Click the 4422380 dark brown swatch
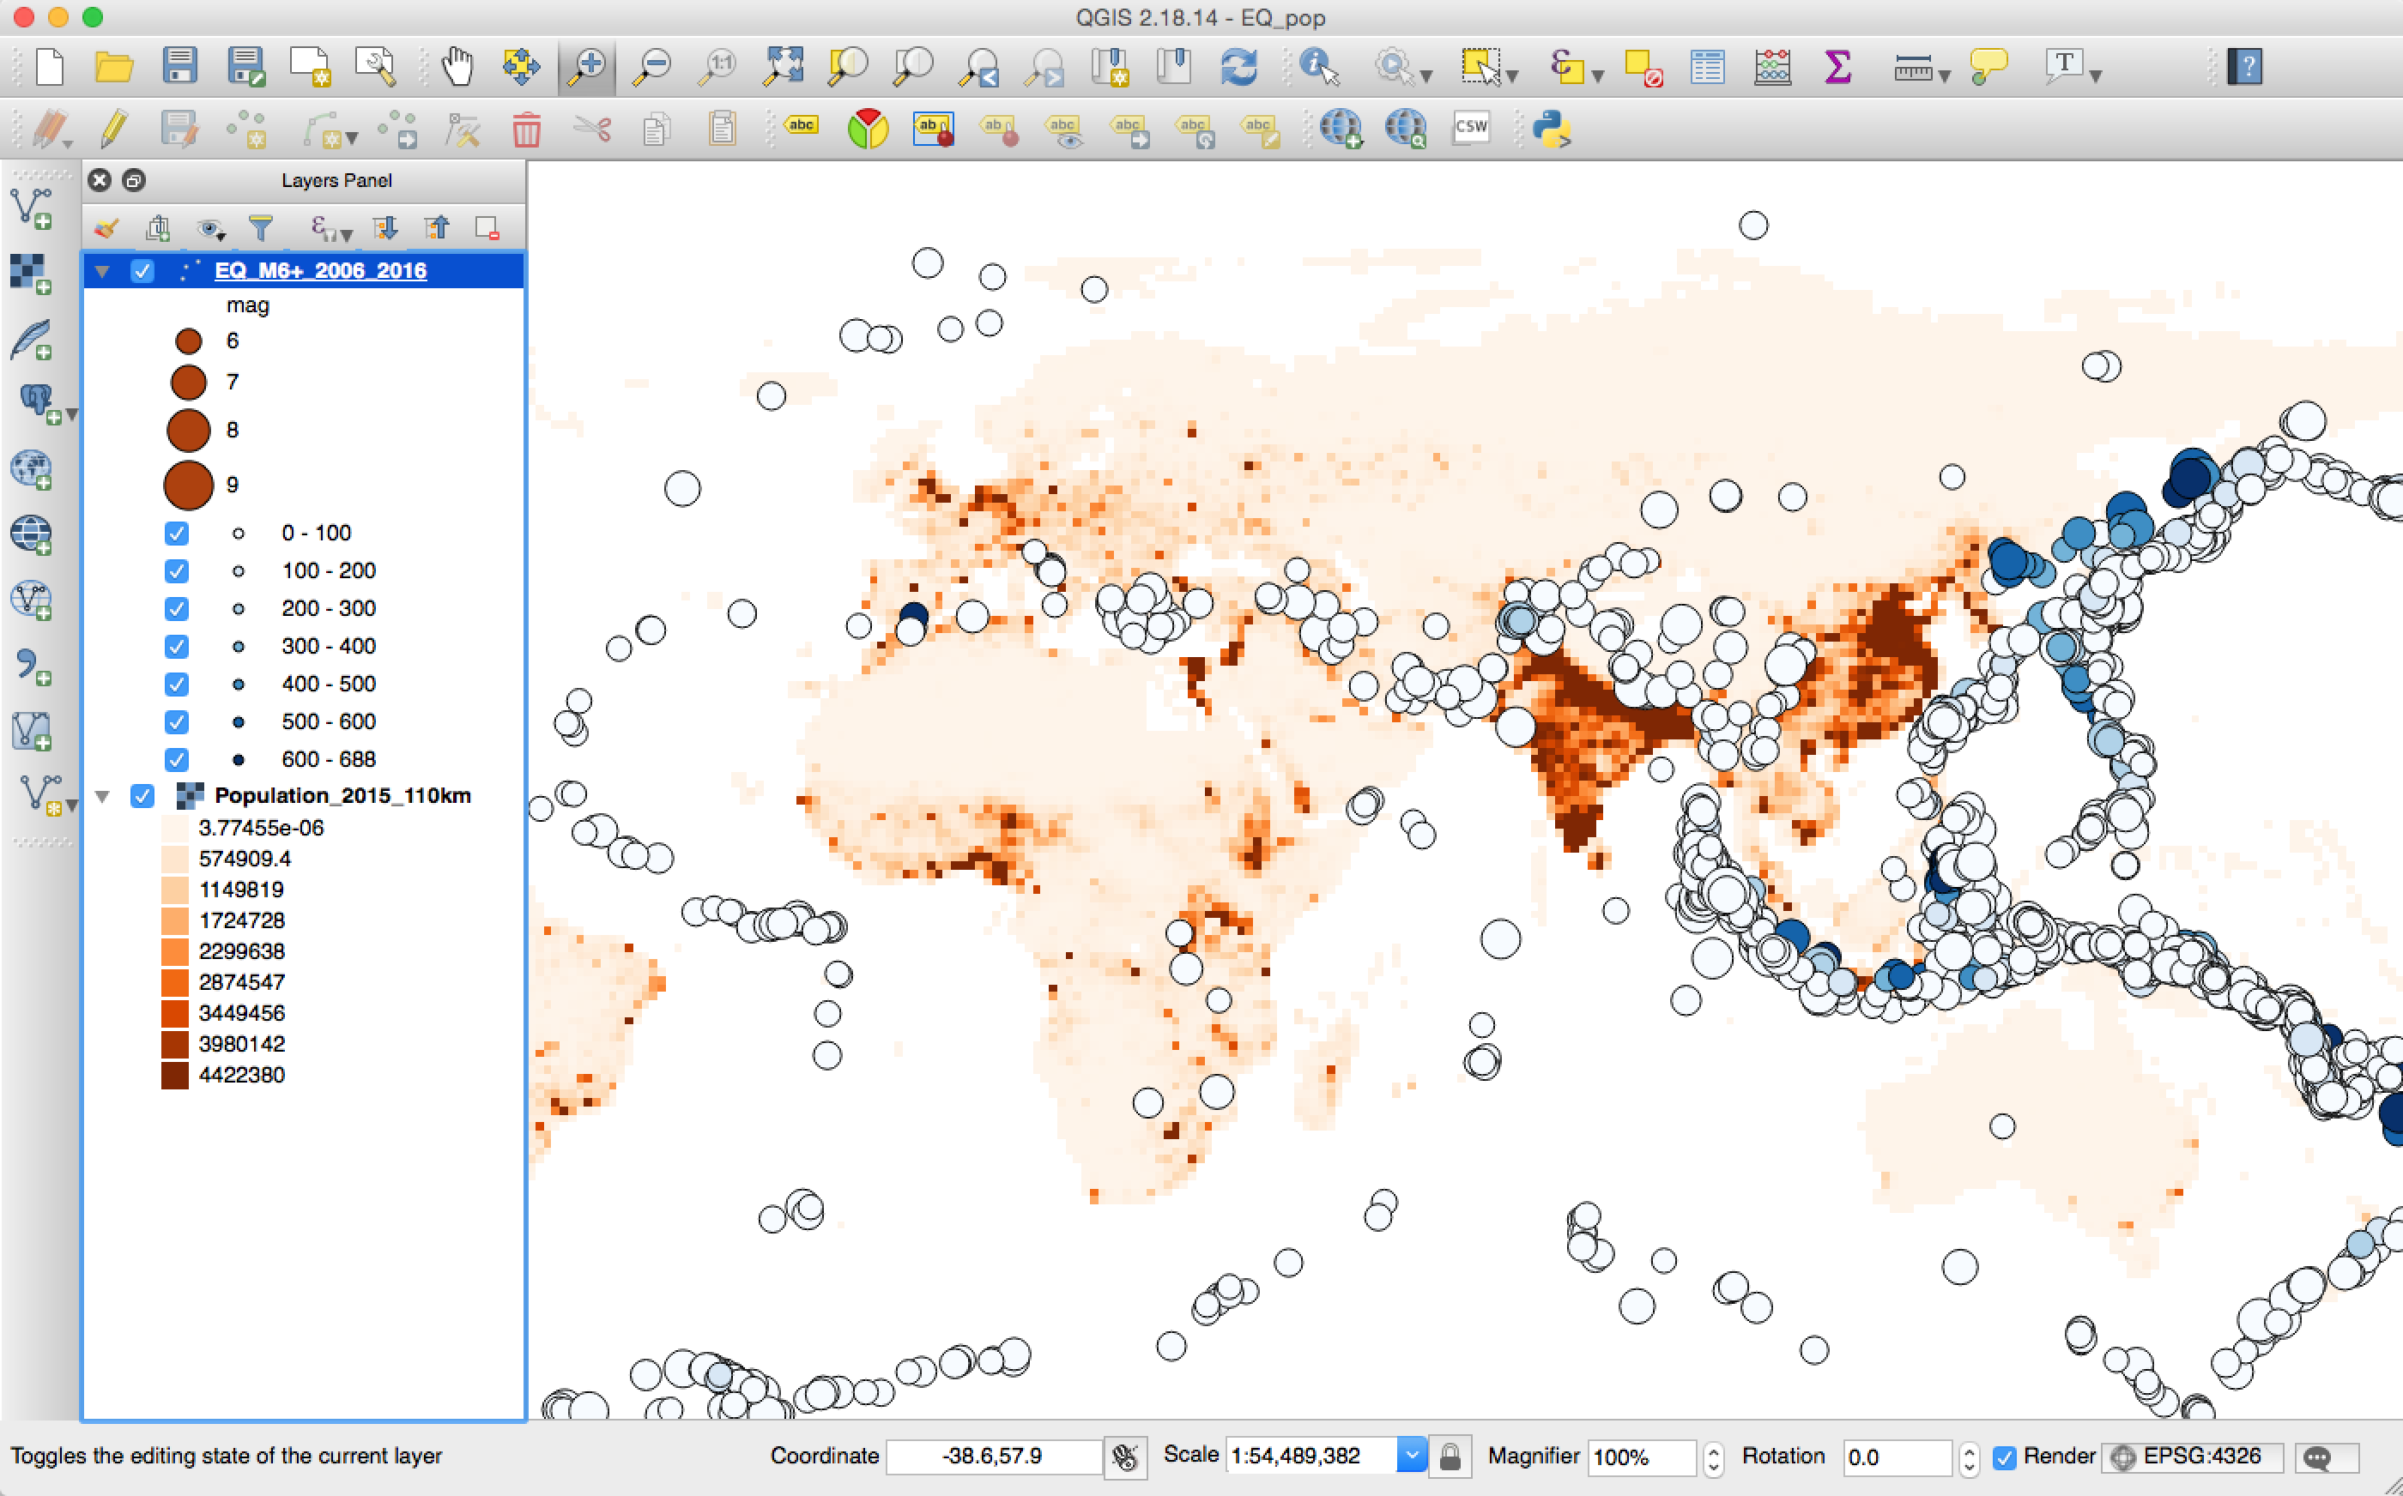The image size is (2403, 1496). pyautogui.click(x=175, y=1076)
